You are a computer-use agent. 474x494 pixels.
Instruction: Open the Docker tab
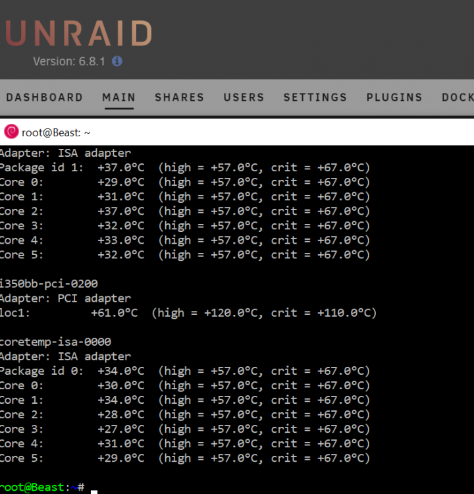coord(458,97)
